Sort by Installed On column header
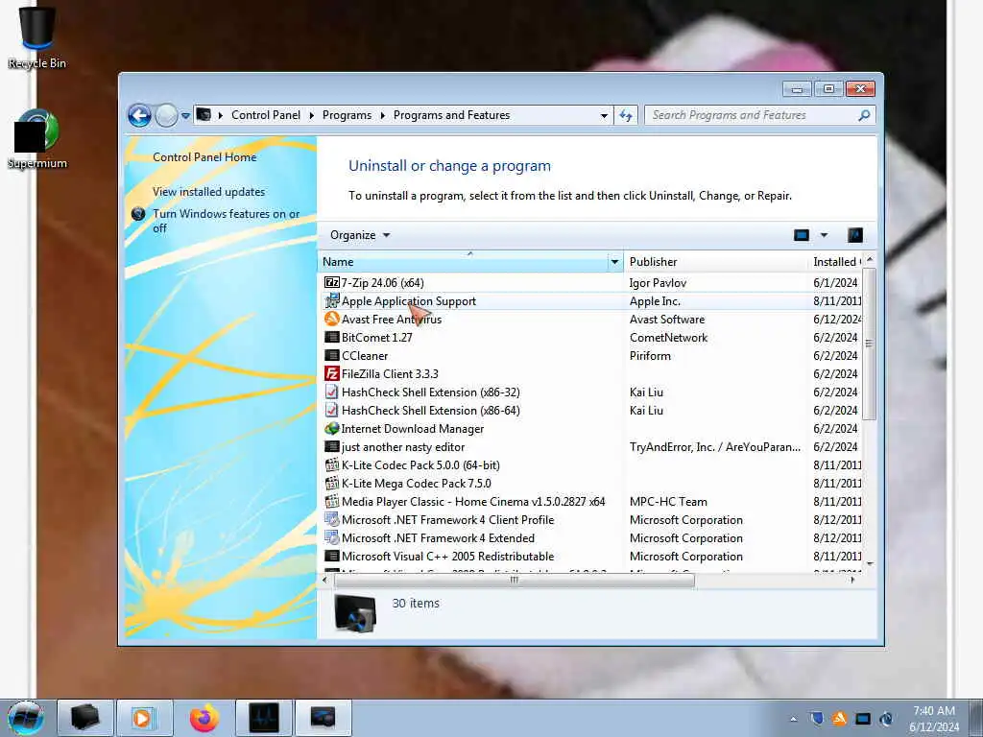Image resolution: width=983 pixels, height=737 pixels. click(x=836, y=262)
